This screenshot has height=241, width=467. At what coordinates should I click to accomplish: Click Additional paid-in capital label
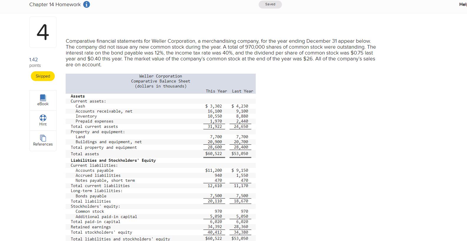[106, 217]
